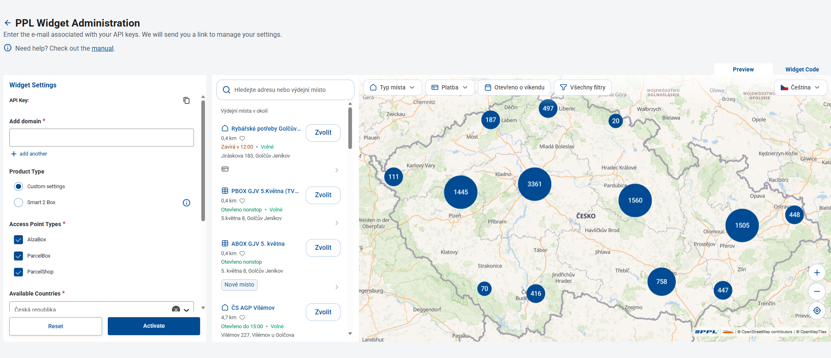Open the manual link
The image size is (831, 358).
point(102,48)
